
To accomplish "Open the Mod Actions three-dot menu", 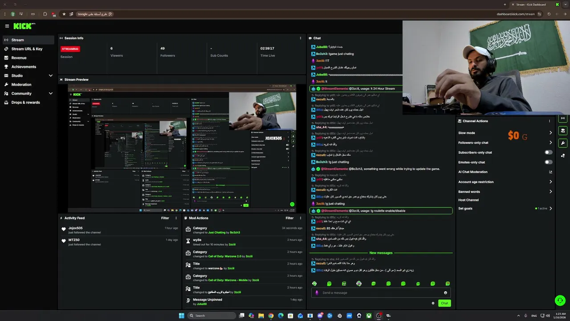I will click(x=301, y=218).
